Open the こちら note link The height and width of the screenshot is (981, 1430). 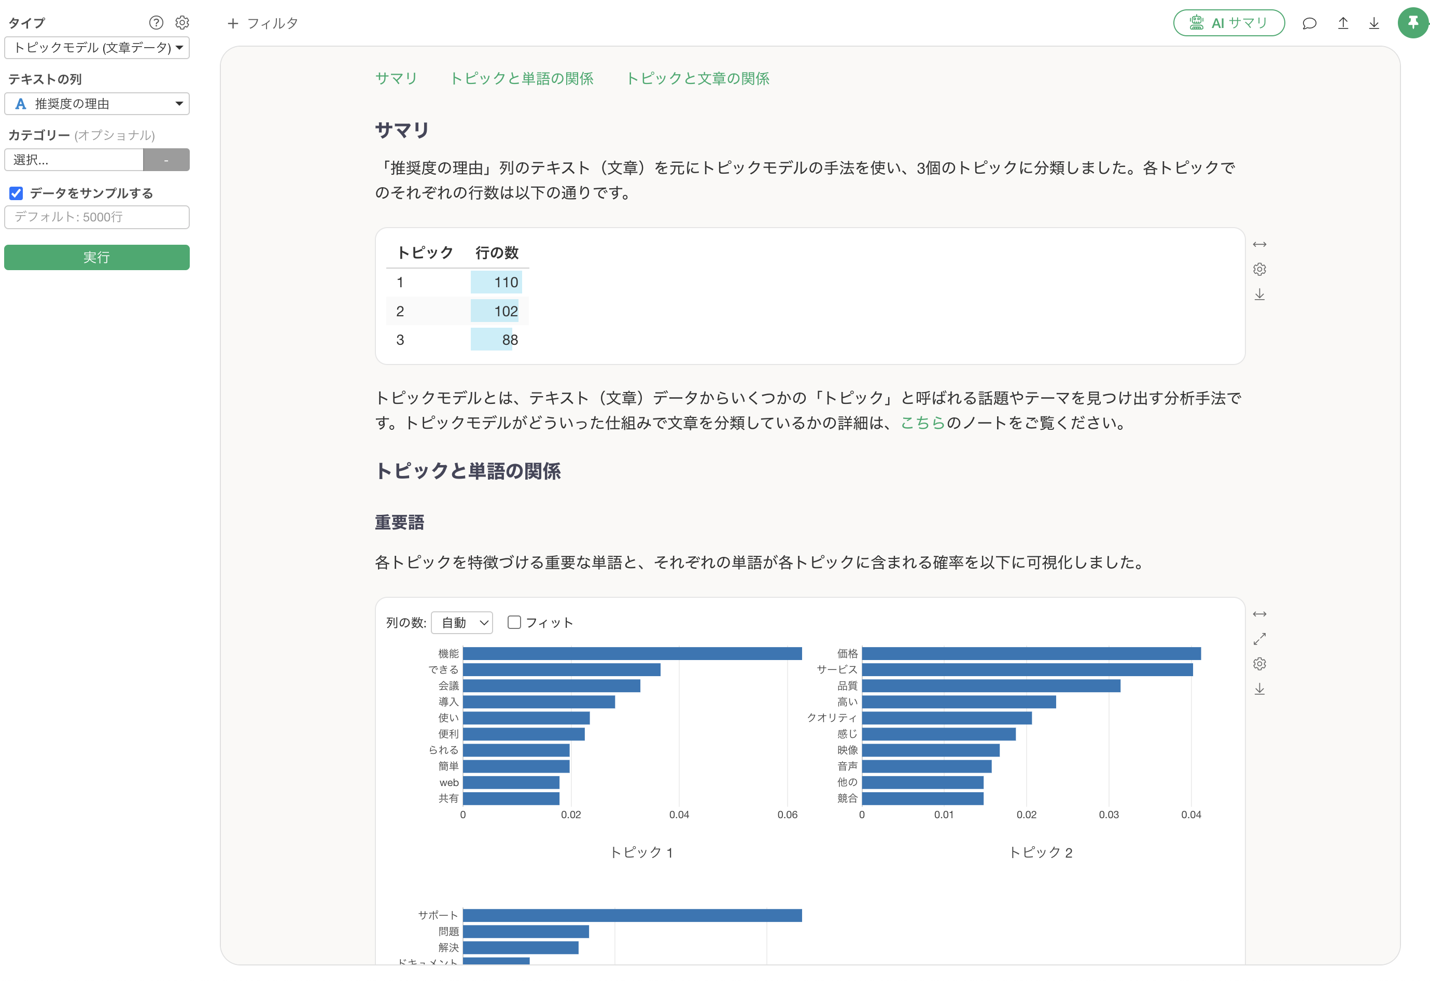click(923, 423)
